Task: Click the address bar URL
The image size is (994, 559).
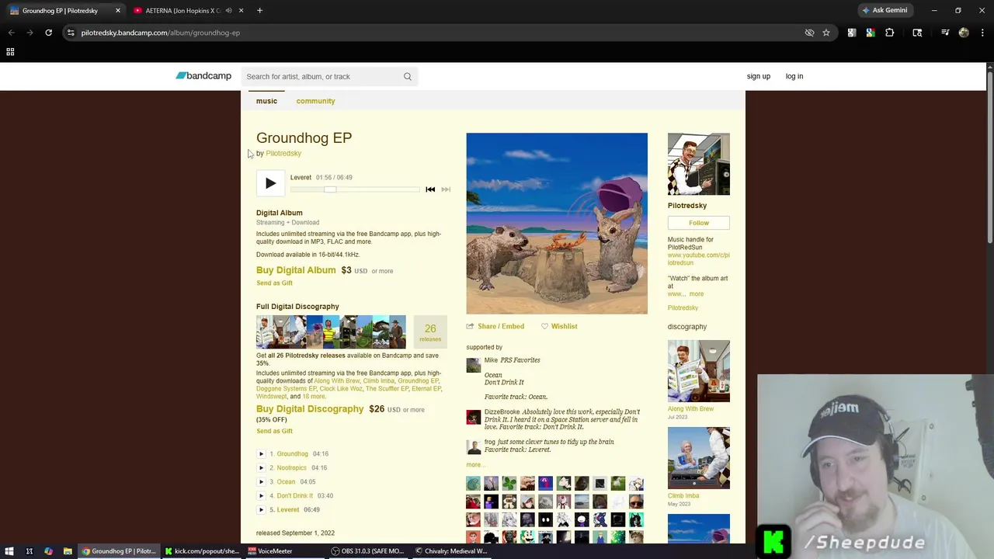Action: coord(161,33)
